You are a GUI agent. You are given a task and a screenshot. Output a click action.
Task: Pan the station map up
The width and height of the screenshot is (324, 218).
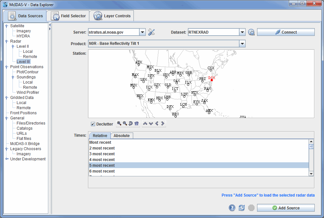tap(145, 124)
